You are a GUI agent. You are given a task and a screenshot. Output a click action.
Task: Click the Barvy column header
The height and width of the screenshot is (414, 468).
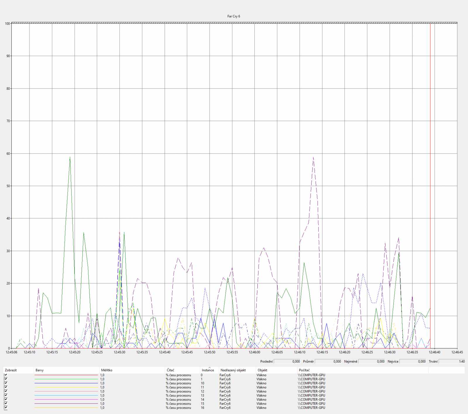pyautogui.click(x=66, y=370)
